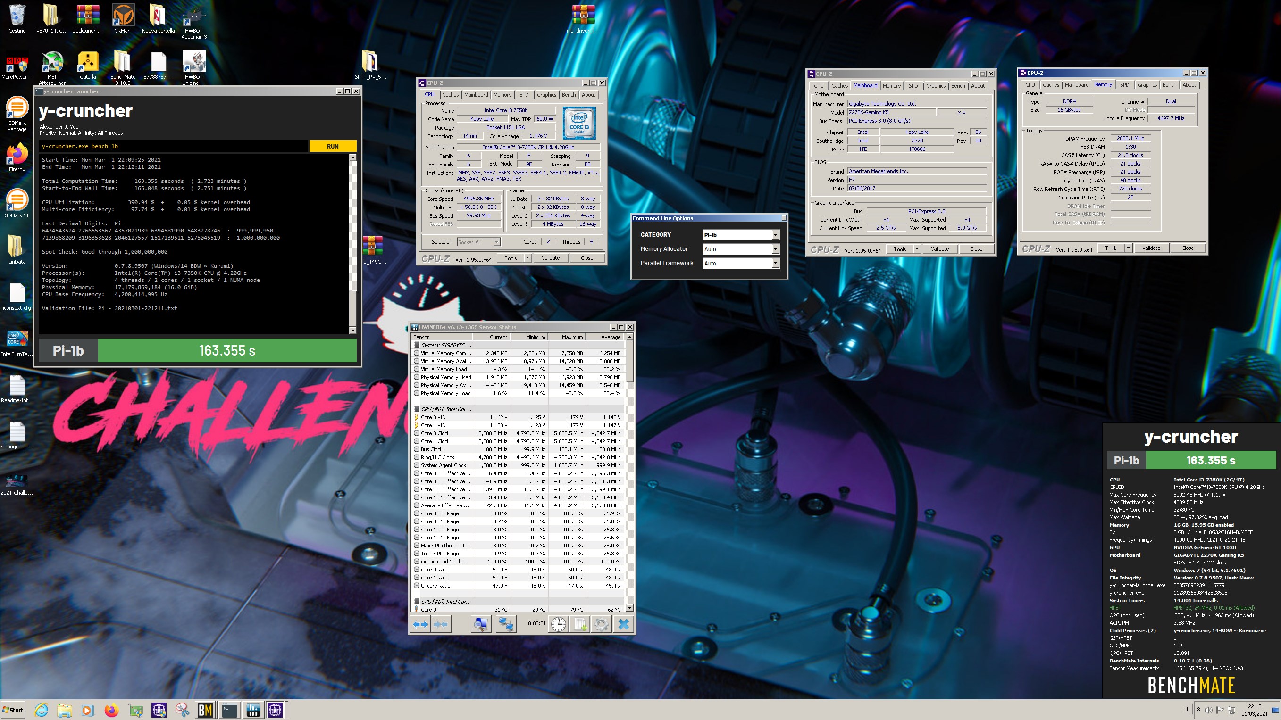This screenshot has height=720, width=1281.
Task: Click the IT language indicator in taskbar
Action: tap(1187, 710)
